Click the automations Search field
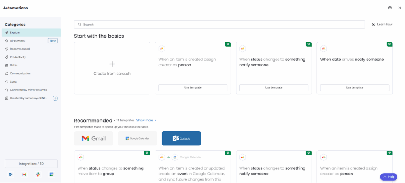 [x=220, y=25]
